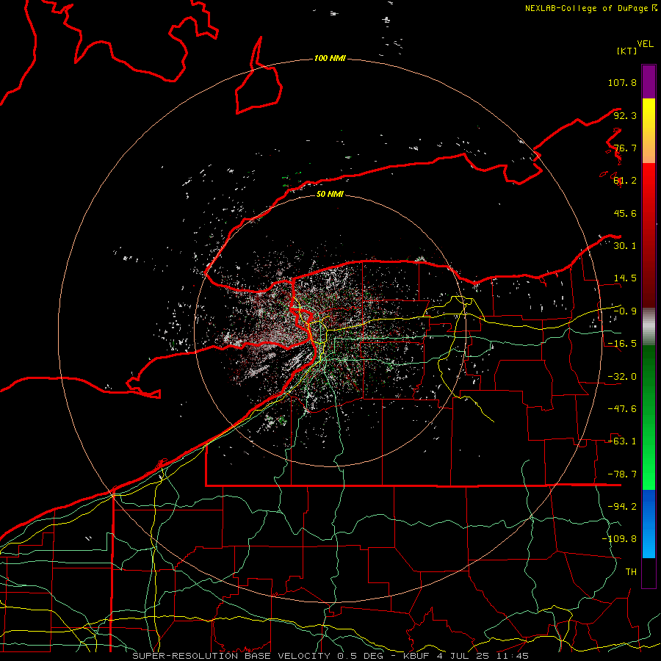The image size is (661, 661).
Task: Pick the purple band at top of color bar
Action: tap(649, 82)
